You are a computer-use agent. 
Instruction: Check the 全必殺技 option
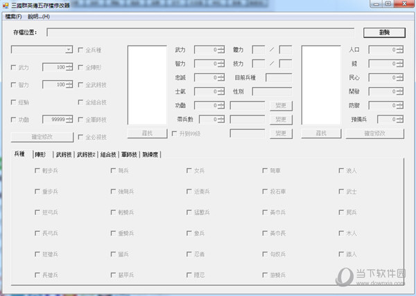pyautogui.click(x=82, y=137)
